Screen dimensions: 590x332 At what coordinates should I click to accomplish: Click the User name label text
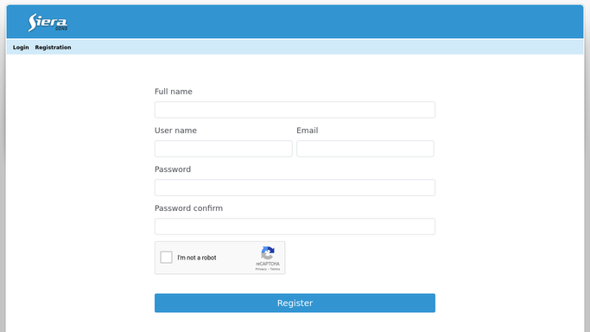tap(175, 131)
